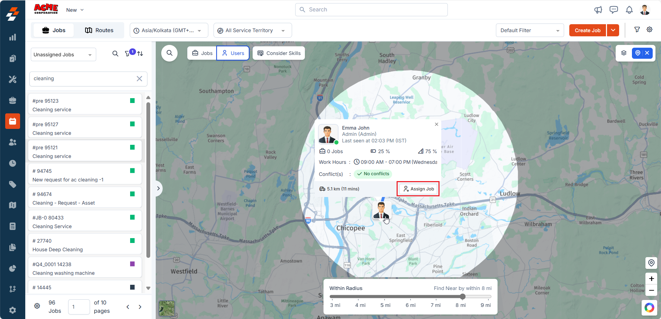Open the Unassigned Jobs dropdown
The height and width of the screenshot is (319, 661).
[63, 55]
